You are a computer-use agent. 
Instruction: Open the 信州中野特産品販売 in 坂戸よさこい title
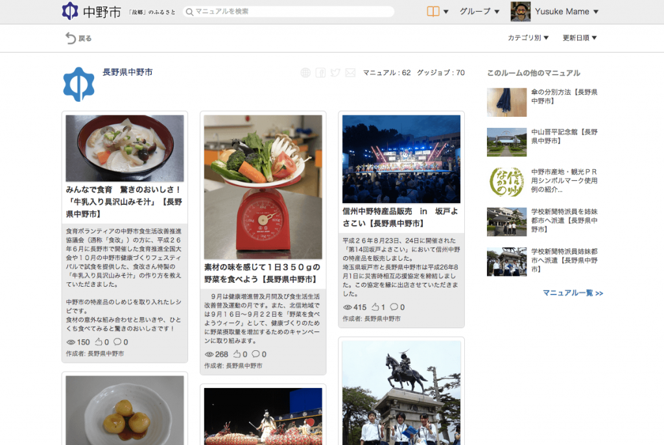[x=401, y=217]
